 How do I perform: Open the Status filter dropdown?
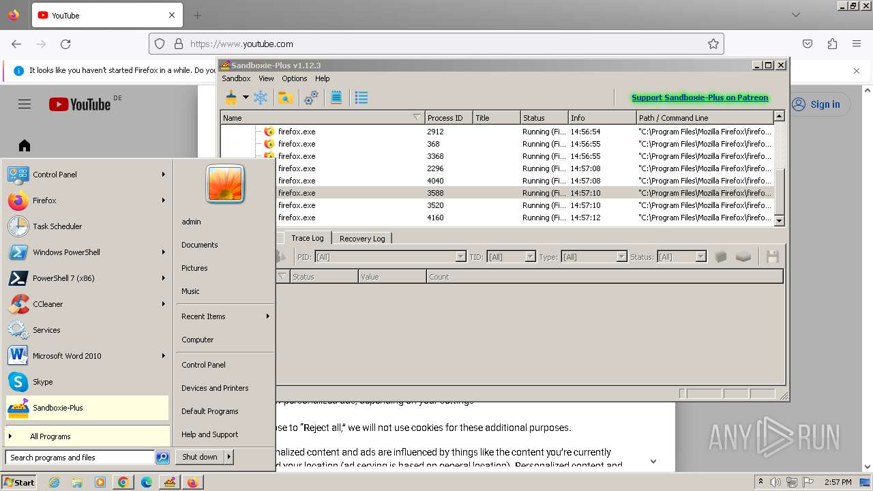[681, 257]
